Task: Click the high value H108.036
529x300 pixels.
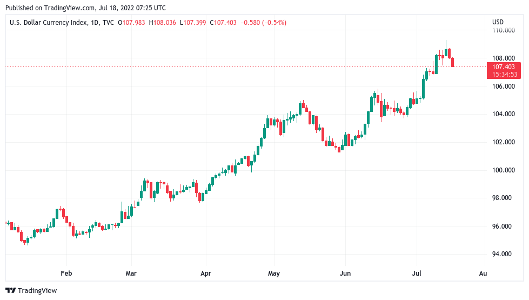Action: [x=163, y=22]
